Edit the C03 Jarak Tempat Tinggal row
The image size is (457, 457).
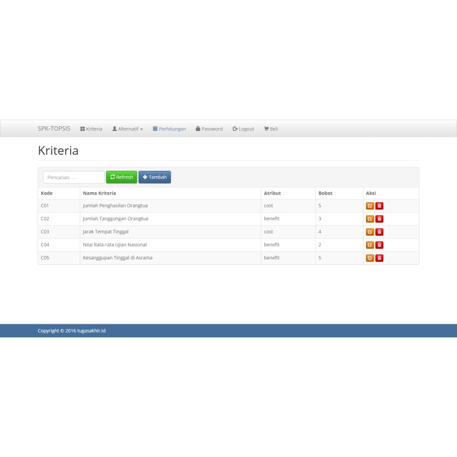[x=370, y=232]
